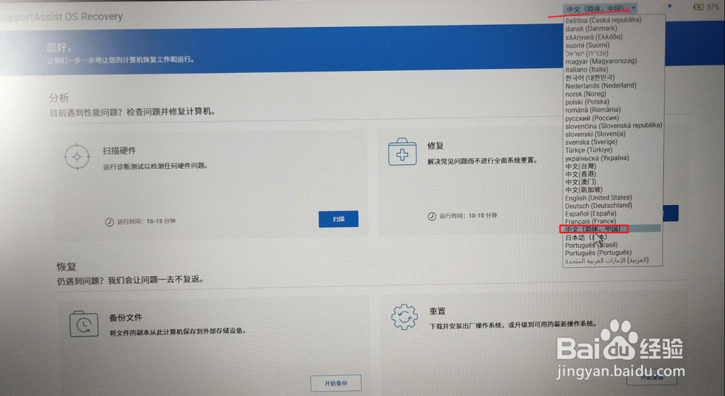
Task: Click the 备份文件 heading text
Action: pos(126,318)
